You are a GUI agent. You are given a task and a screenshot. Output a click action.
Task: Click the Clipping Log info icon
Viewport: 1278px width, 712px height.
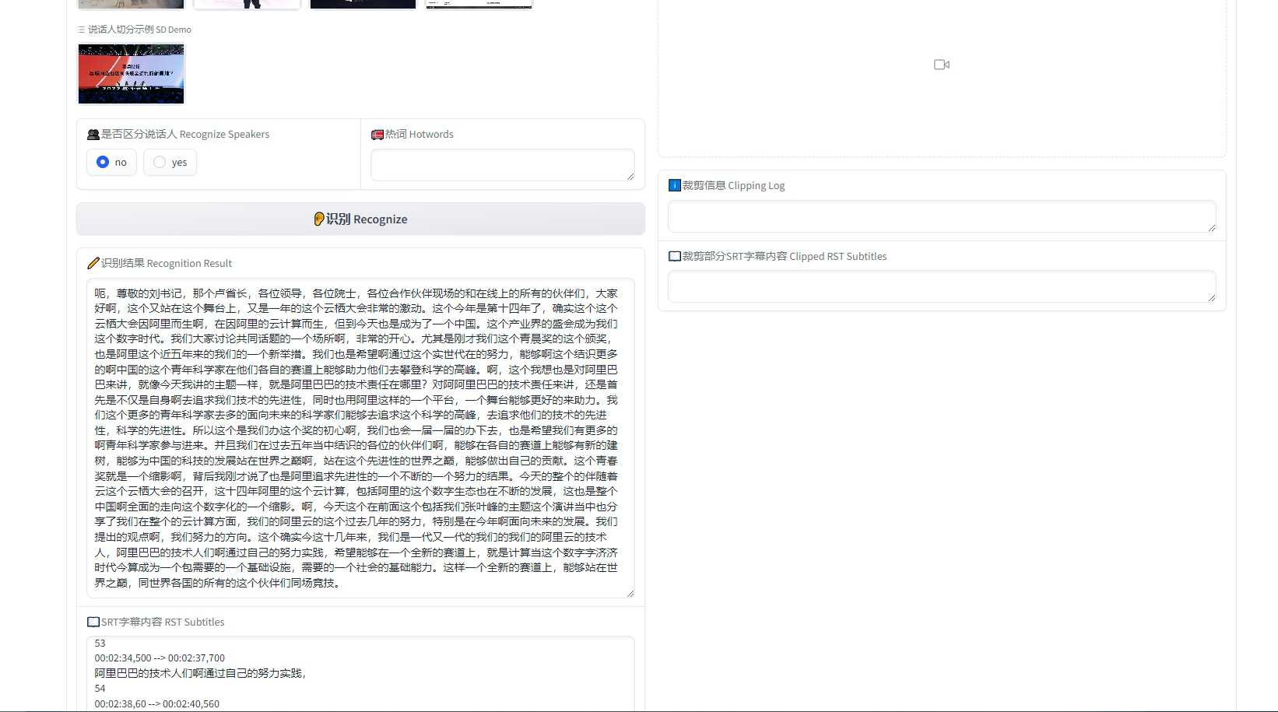(x=675, y=185)
